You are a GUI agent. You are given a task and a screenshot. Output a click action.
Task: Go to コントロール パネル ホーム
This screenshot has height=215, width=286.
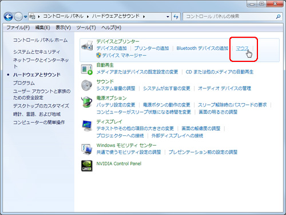pyautogui.click(x=40, y=40)
